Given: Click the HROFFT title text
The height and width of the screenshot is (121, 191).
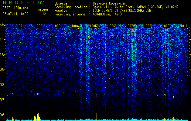Looking at the screenshot, I should pos(19,2).
